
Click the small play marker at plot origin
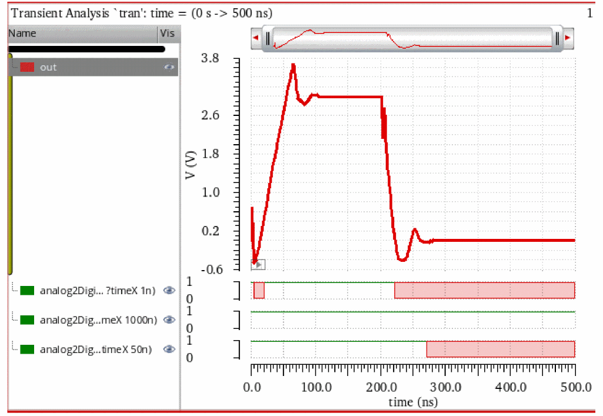258,265
